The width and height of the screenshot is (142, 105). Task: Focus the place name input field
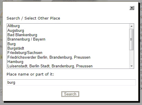pos(71,82)
